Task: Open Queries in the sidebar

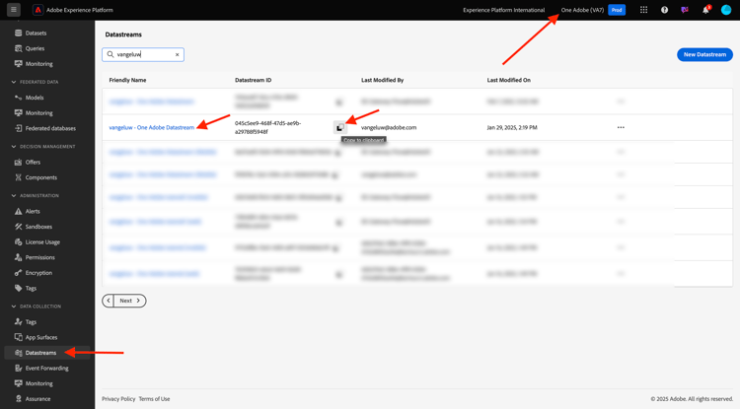Action: pos(35,48)
